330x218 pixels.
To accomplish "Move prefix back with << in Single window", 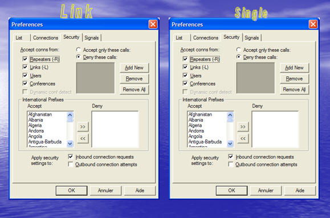I will pyautogui.click(x=243, y=138).
